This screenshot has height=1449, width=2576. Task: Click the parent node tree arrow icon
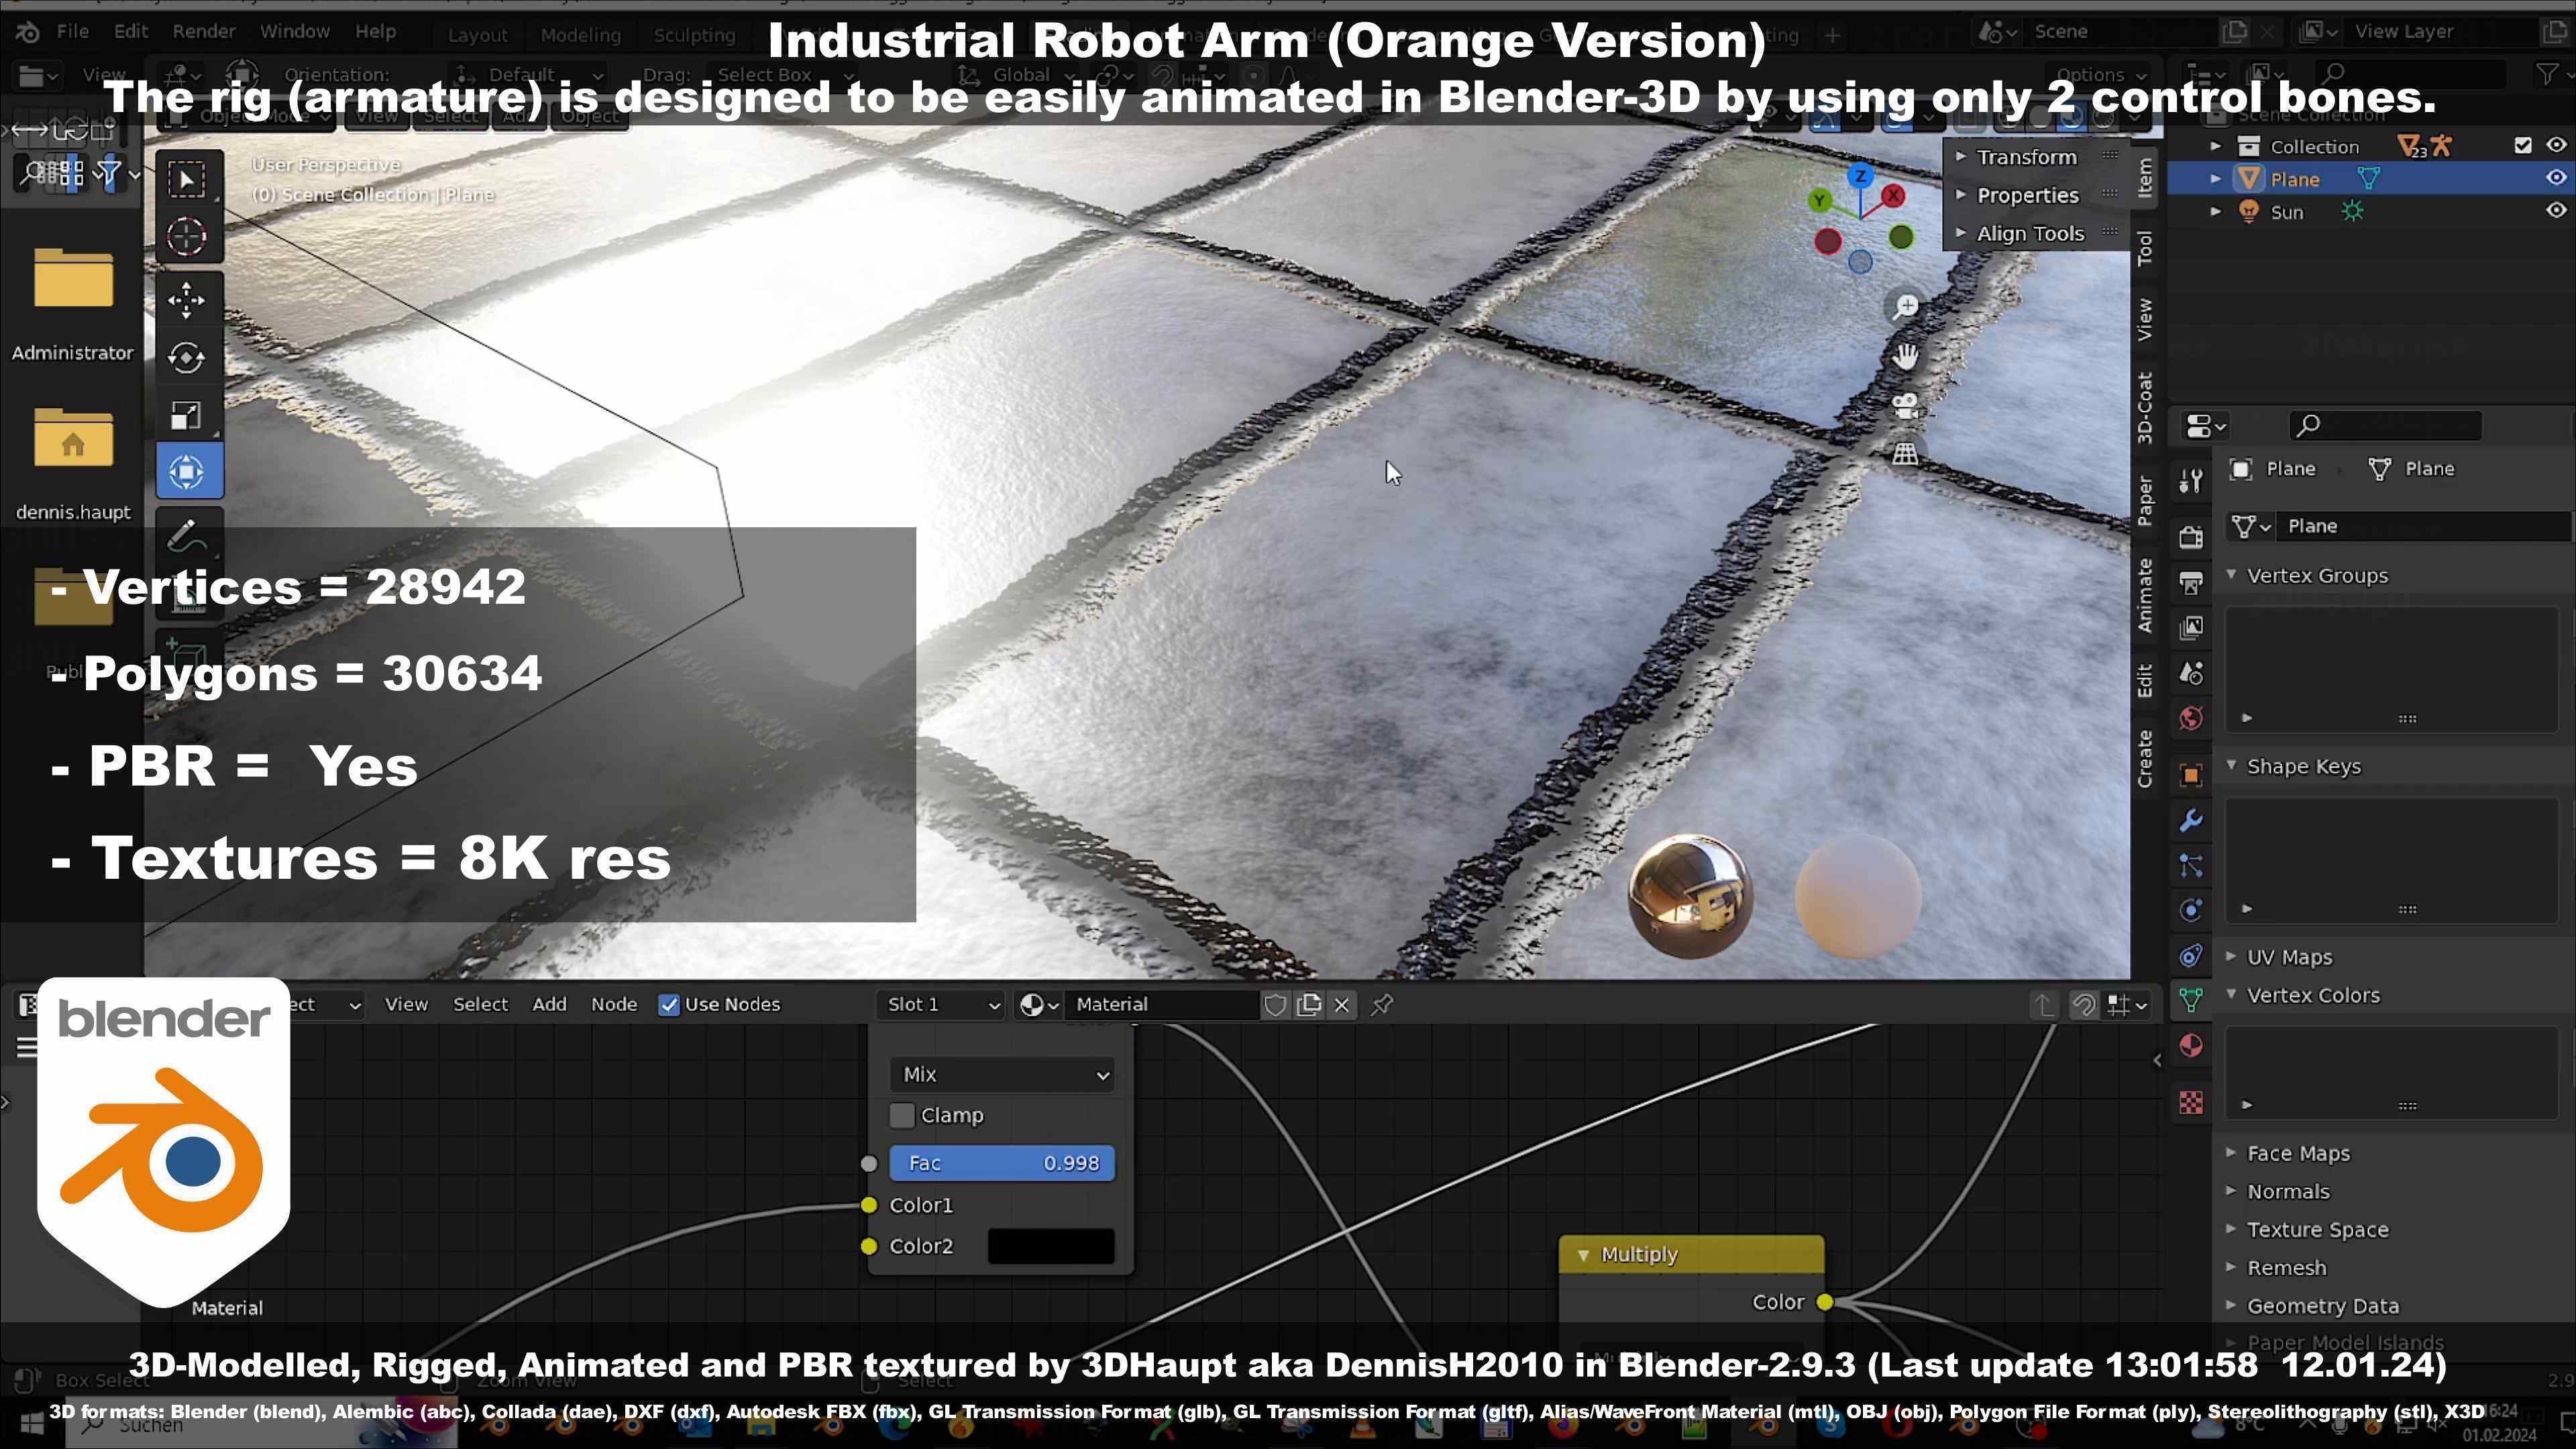tap(2043, 1005)
